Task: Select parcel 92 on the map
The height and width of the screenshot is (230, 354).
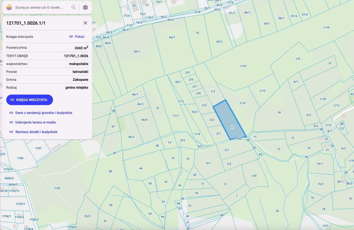Action: (111, 205)
